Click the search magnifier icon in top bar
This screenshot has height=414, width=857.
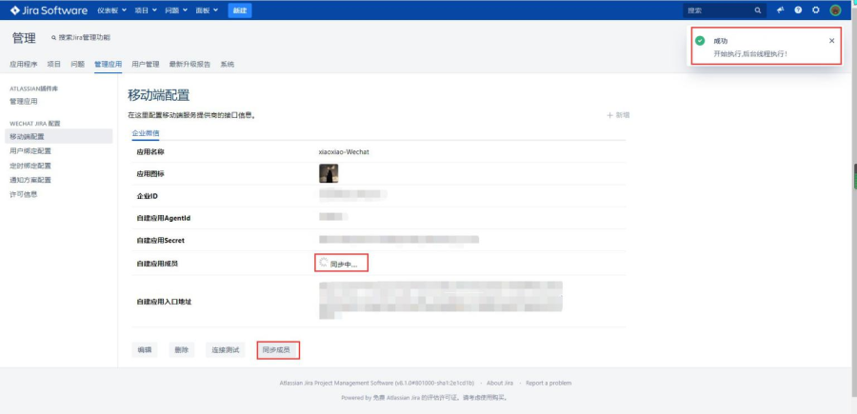(x=758, y=10)
